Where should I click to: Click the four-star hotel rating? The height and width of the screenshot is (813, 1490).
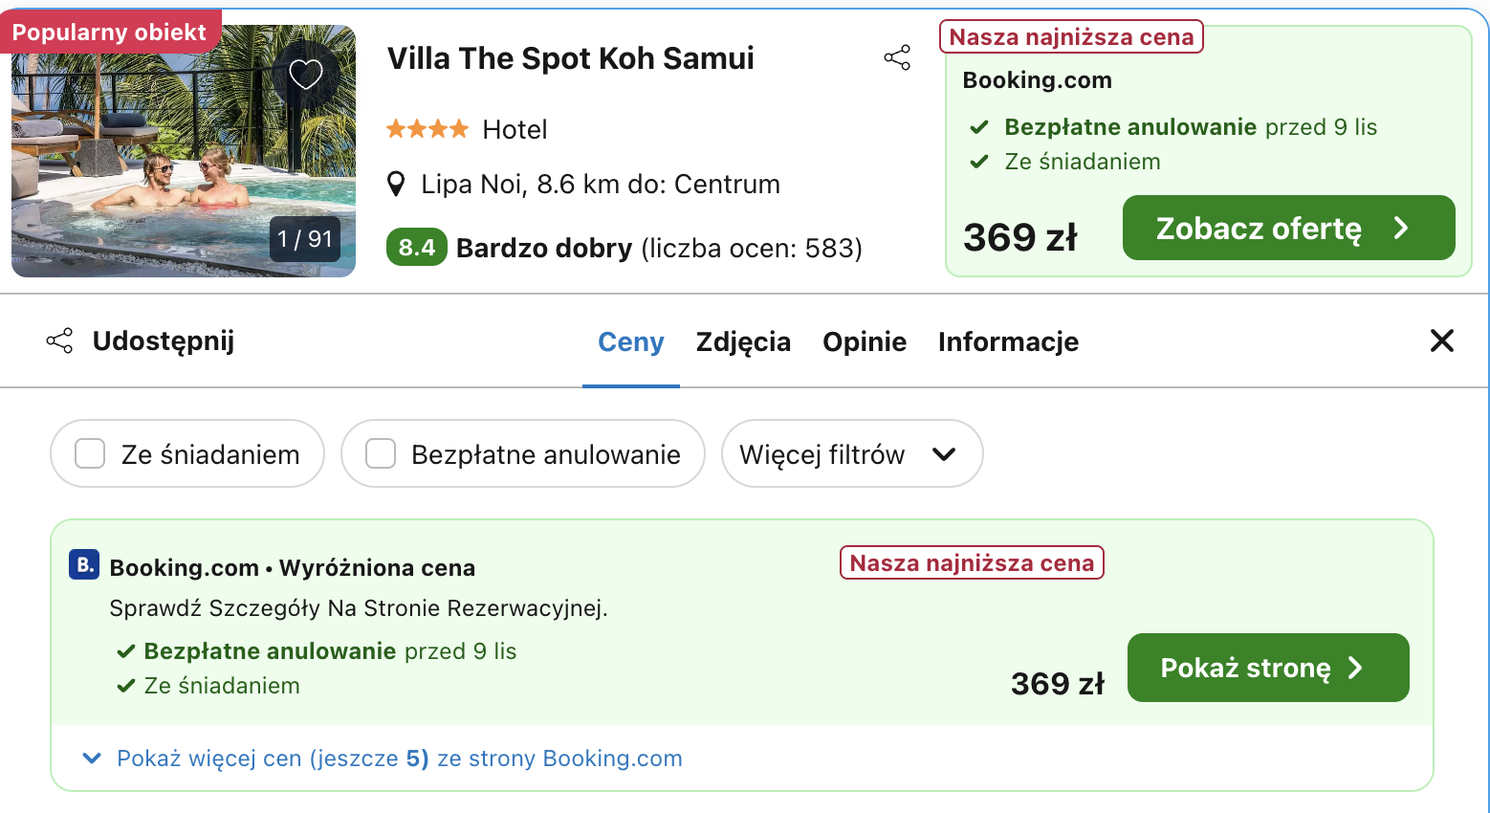pos(427,129)
